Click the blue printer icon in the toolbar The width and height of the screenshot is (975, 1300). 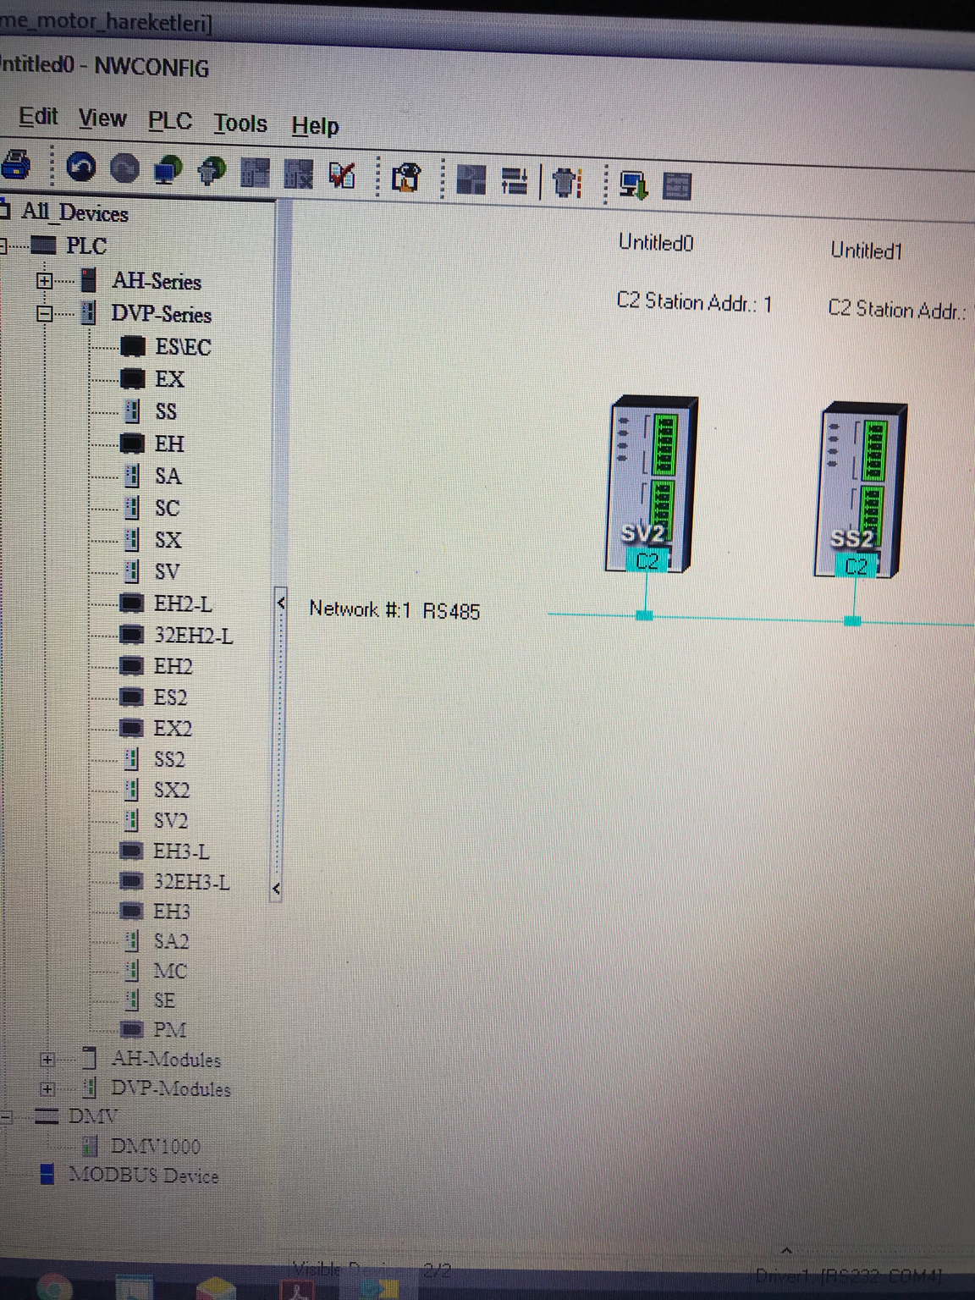(x=15, y=164)
